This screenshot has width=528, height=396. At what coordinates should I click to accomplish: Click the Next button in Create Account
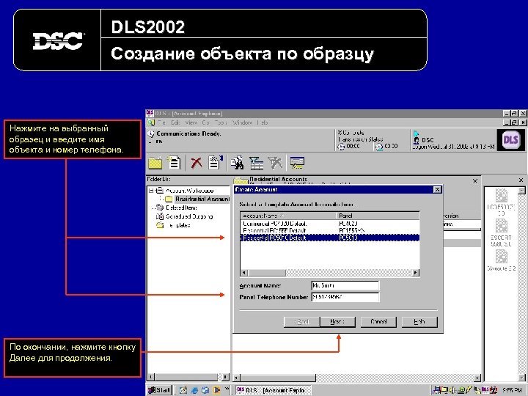click(x=337, y=322)
